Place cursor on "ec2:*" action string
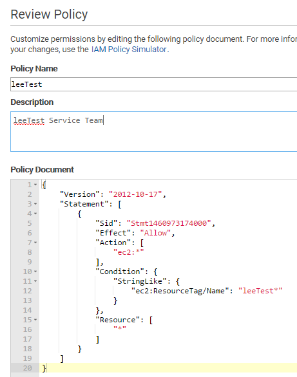This screenshot has height=377, width=297. (128, 252)
